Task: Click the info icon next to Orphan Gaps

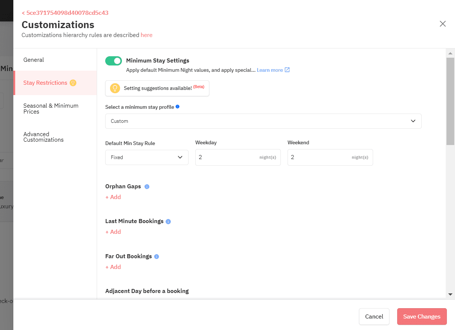Action: coord(147,187)
